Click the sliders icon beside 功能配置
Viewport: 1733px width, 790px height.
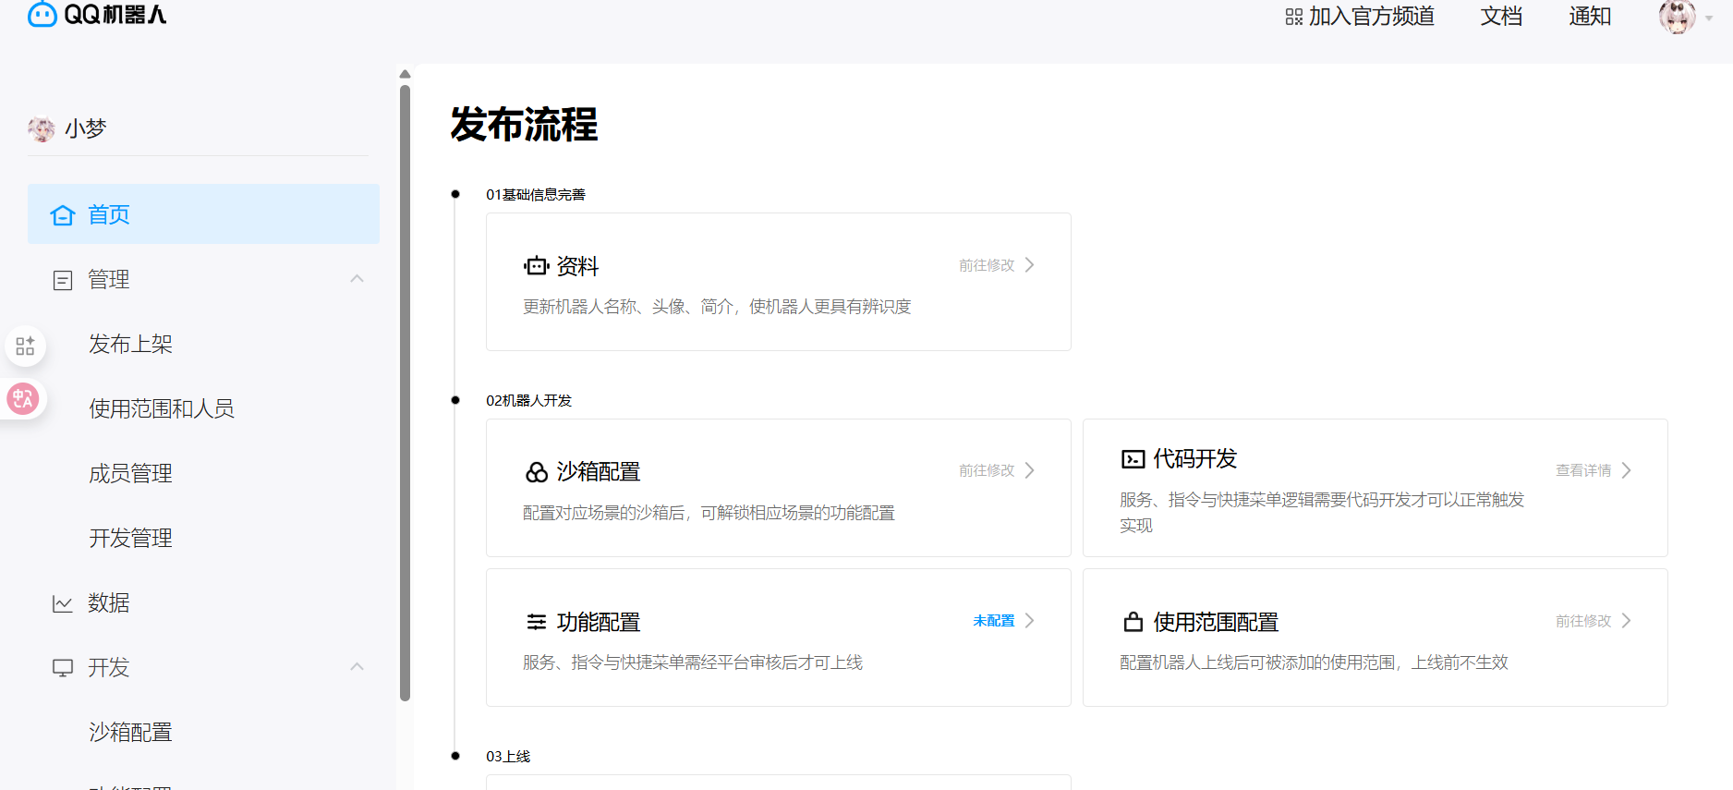[x=536, y=622]
